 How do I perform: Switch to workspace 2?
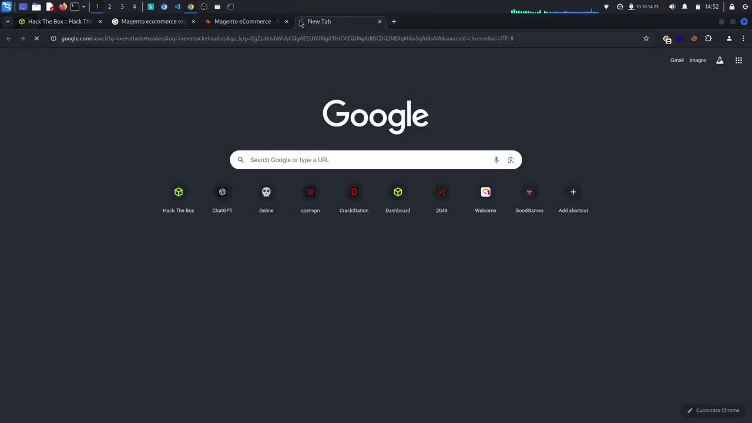(x=109, y=6)
